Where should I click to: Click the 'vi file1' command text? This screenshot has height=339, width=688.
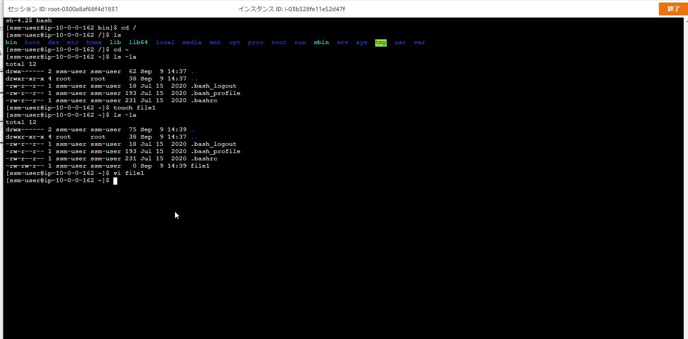click(129, 173)
